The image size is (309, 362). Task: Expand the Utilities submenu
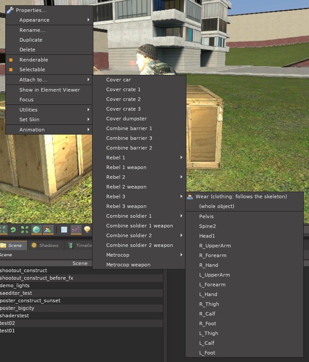coord(49,110)
